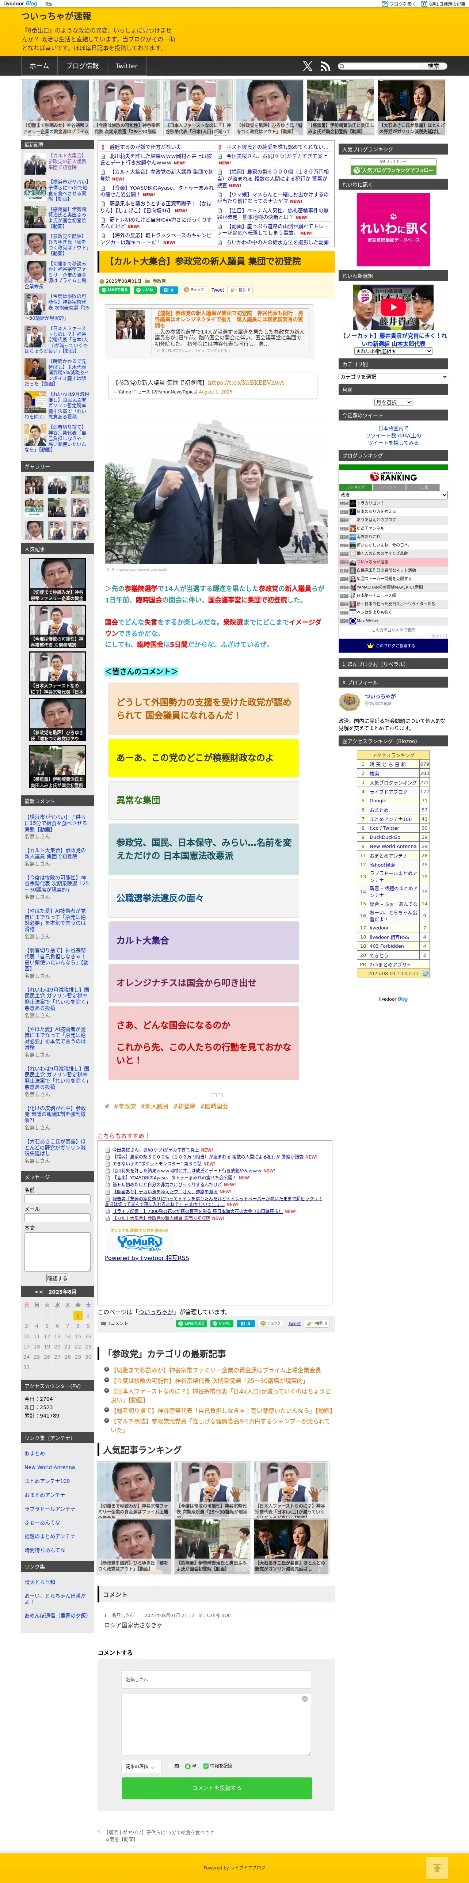Click the top Hatena 'B!' bookmark button

(168, 290)
